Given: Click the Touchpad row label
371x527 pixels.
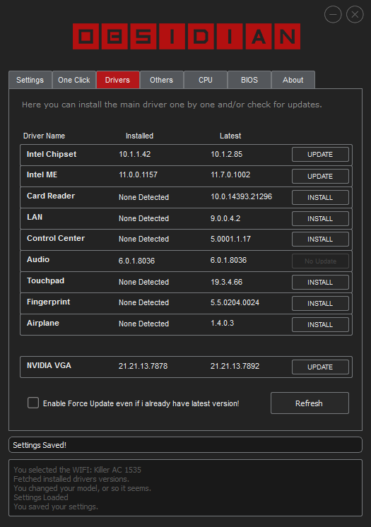Looking at the screenshot, I should pyautogui.click(x=45, y=280).
